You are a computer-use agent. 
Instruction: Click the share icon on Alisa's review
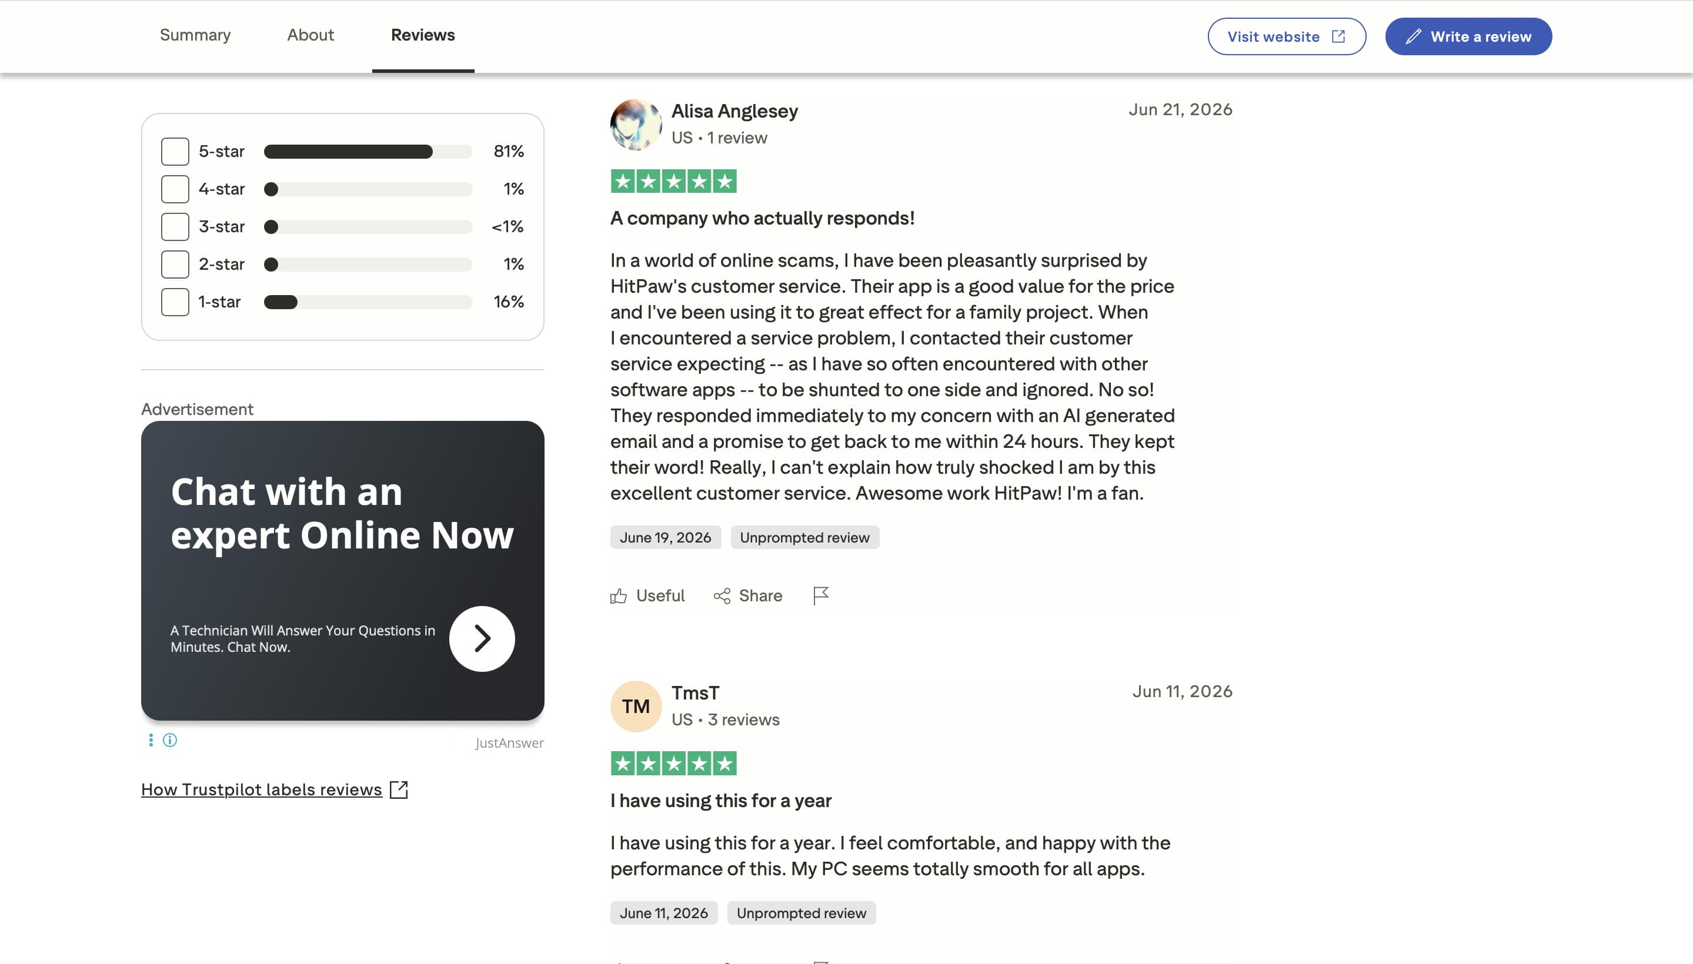point(722,596)
